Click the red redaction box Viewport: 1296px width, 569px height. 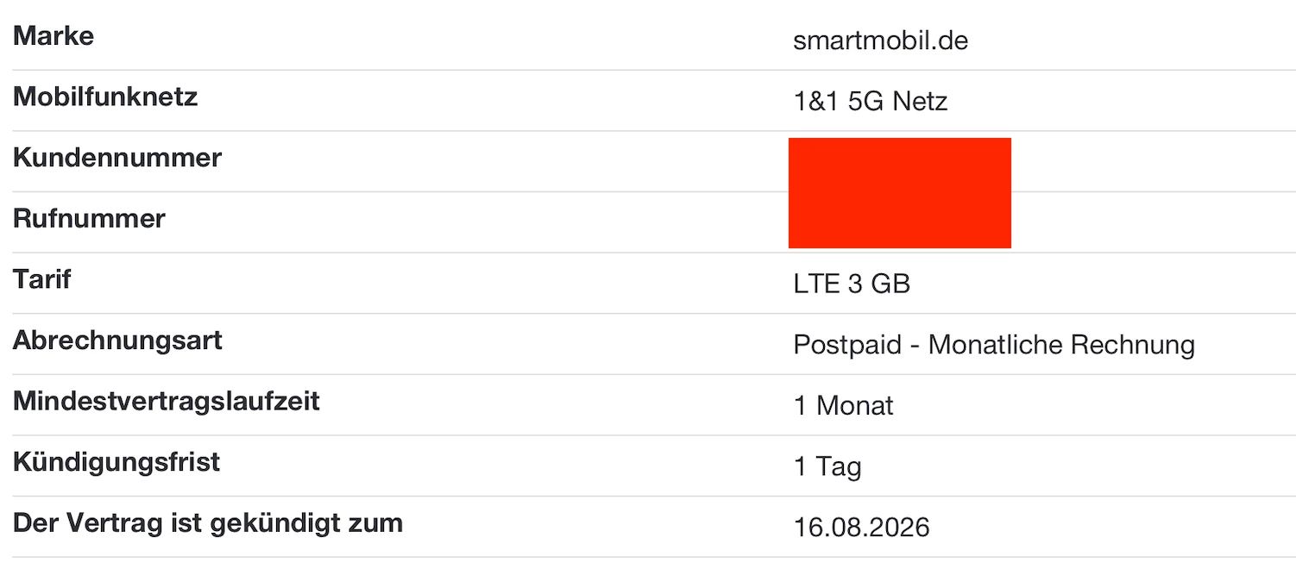(x=899, y=193)
